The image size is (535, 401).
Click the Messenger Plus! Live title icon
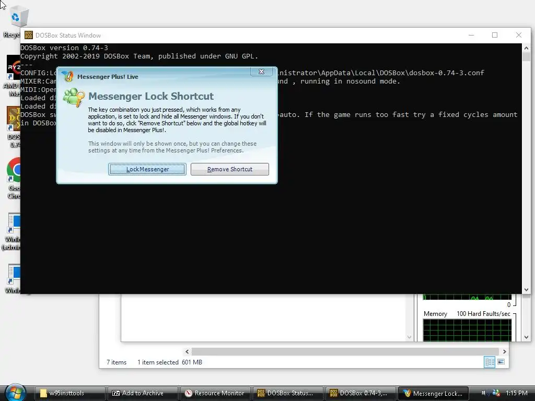[x=67, y=76]
